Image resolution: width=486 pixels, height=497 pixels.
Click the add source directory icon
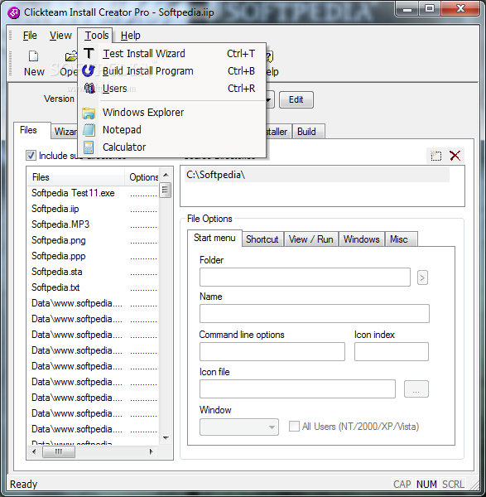436,156
